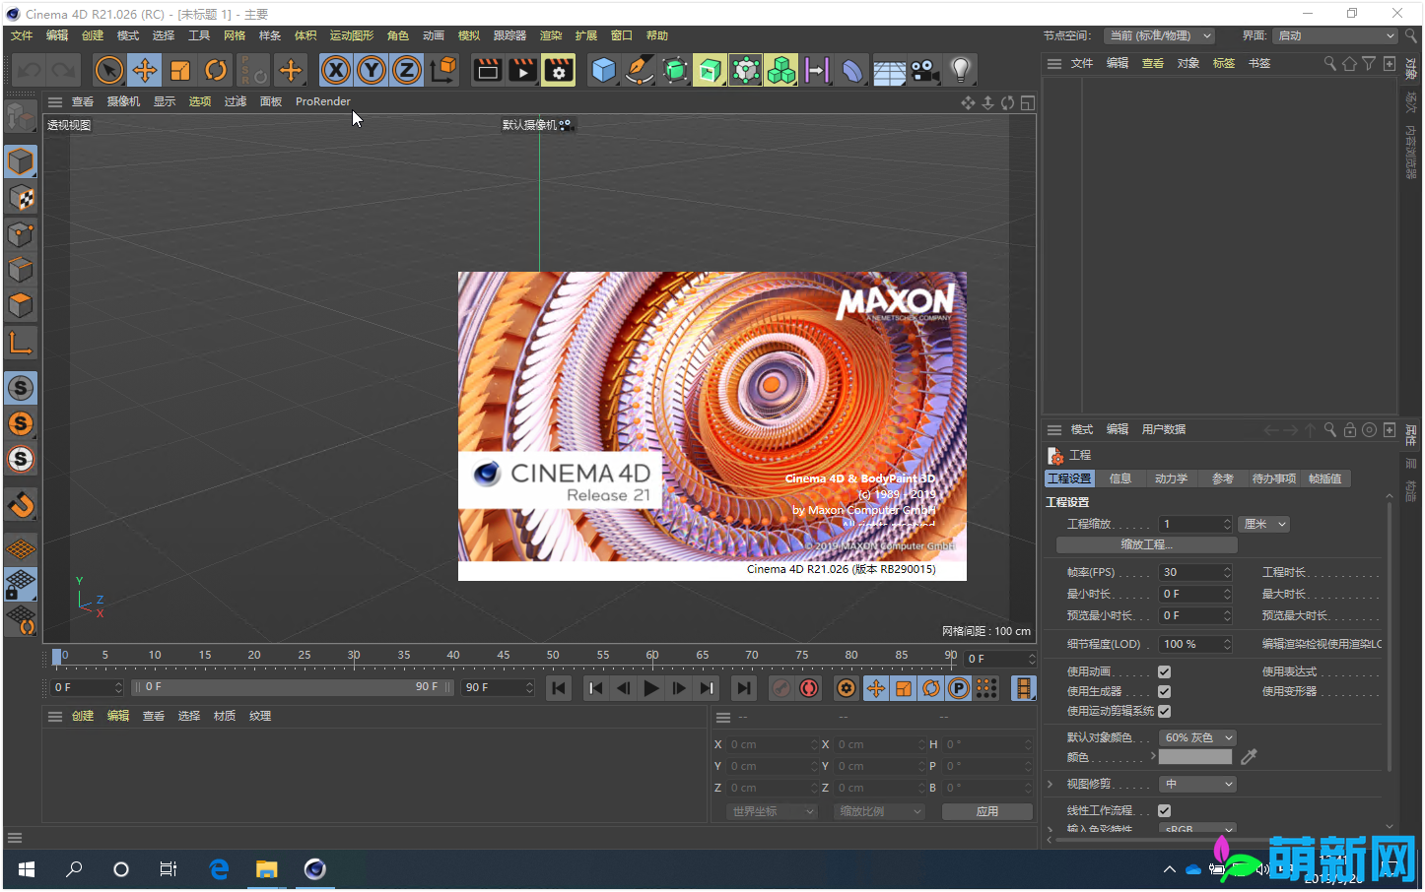Open the input color profile sRGB dropdown
This screenshot has width=1425, height=892.
pyautogui.click(x=1197, y=829)
